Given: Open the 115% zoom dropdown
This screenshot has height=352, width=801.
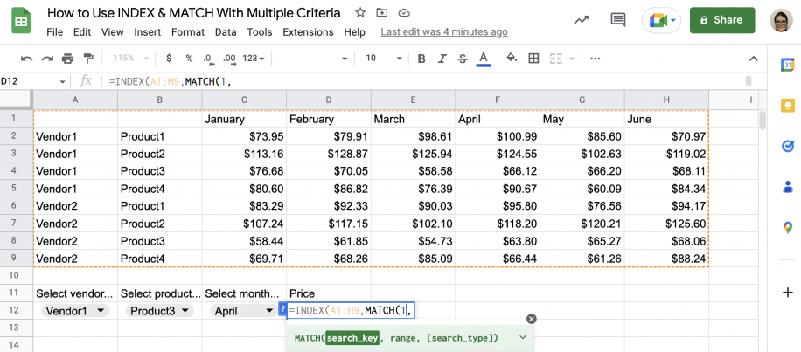Looking at the screenshot, I should pos(130,59).
